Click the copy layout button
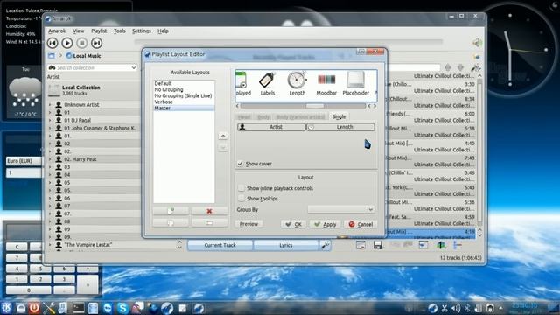The height and width of the screenshot is (315, 560). tap(171, 223)
